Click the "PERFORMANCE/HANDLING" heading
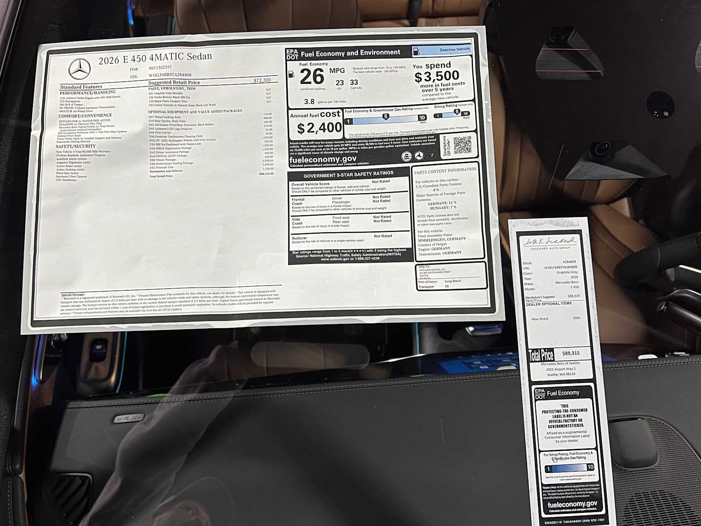The image size is (701, 526). (88, 92)
